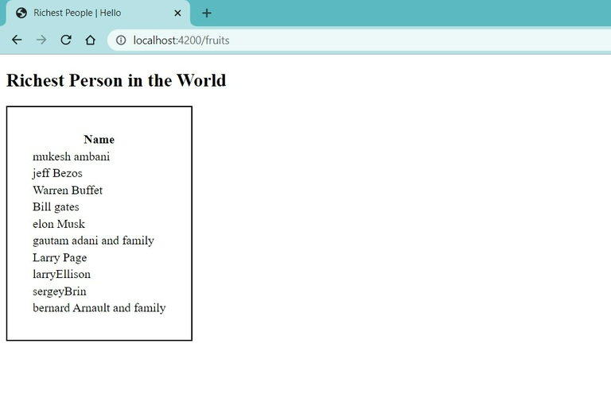Screen dimensions: 611x409
Task: Select the Warren Buffet row
Action: coord(99,191)
